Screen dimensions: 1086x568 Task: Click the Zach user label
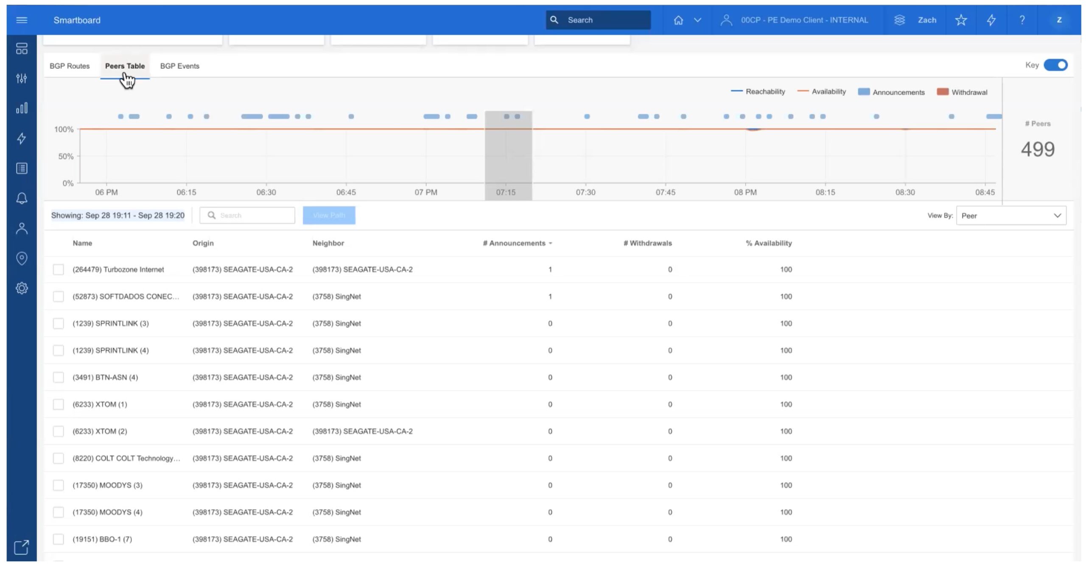click(926, 20)
